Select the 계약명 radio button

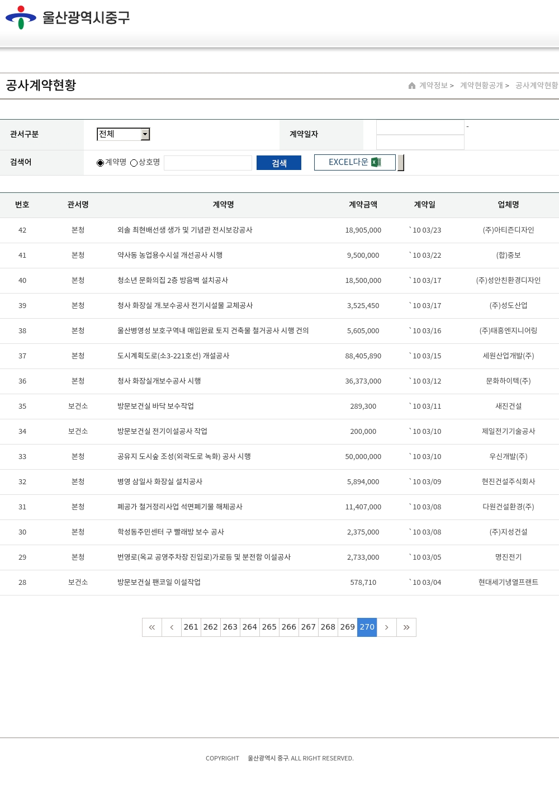101,163
